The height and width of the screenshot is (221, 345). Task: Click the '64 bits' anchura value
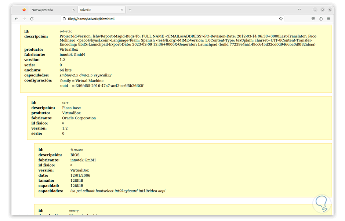(66, 70)
